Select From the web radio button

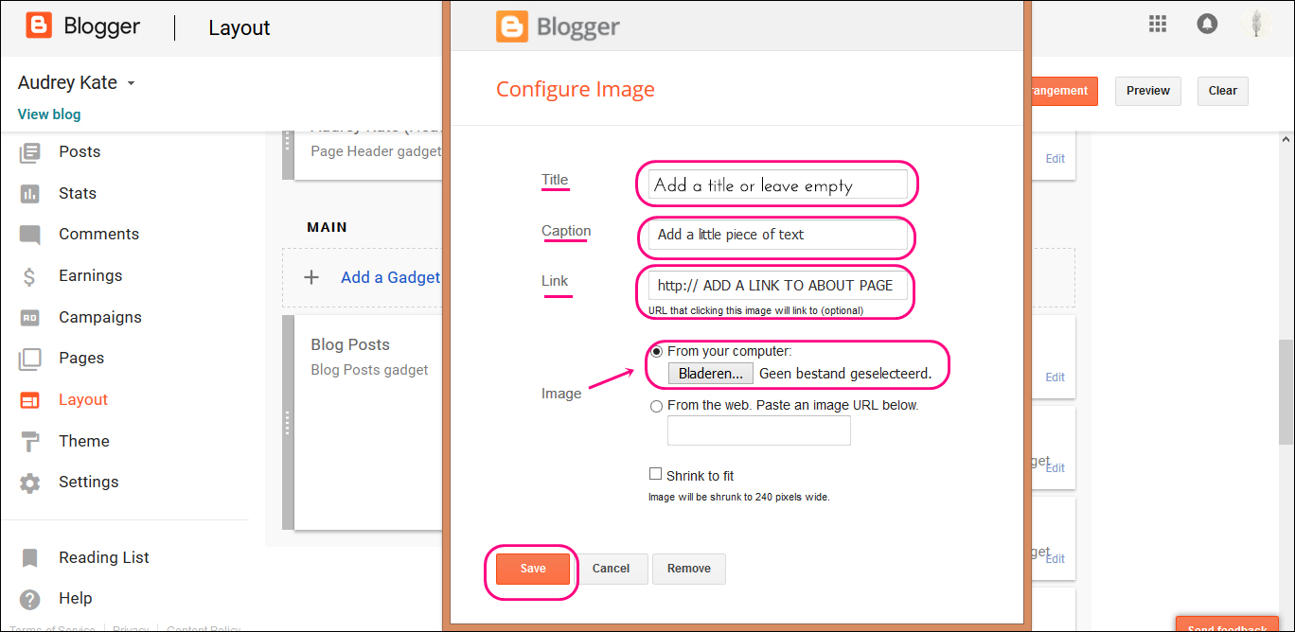pyautogui.click(x=657, y=406)
